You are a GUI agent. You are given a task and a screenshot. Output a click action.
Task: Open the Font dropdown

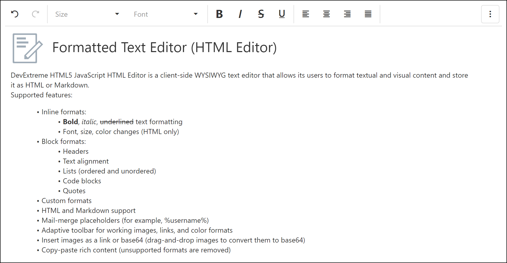click(x=162, y=14)
